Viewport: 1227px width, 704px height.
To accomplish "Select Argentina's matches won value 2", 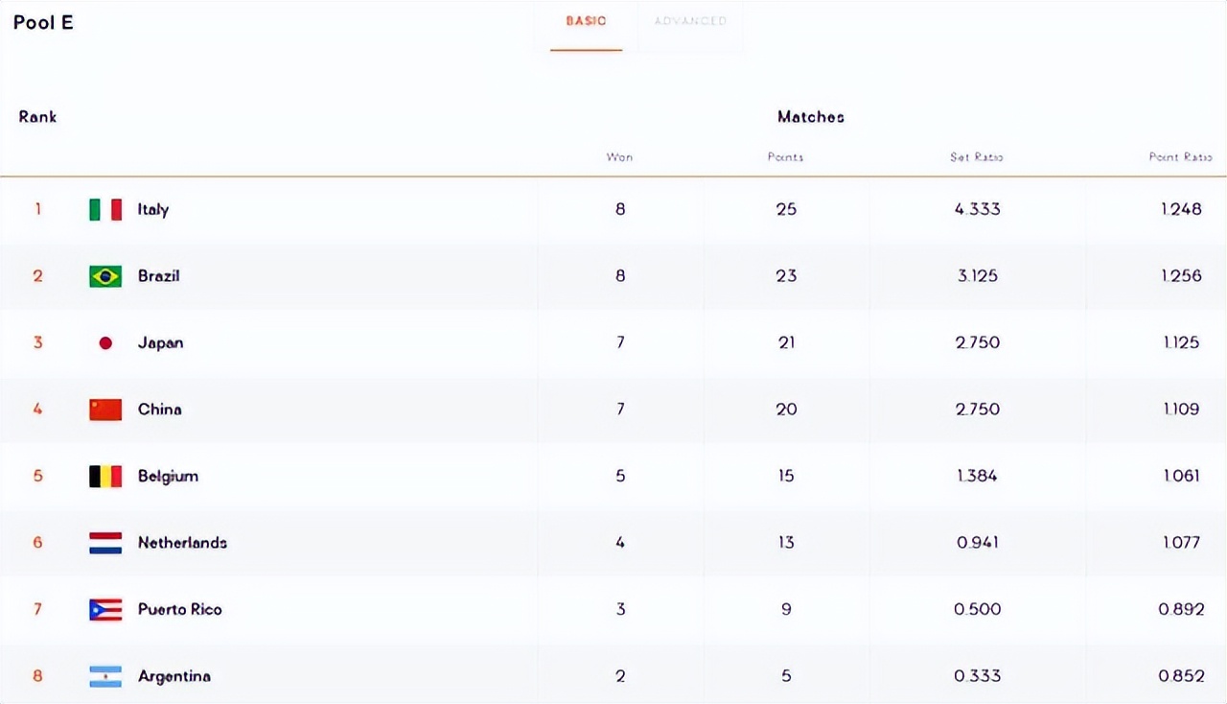I will (620, 676).
